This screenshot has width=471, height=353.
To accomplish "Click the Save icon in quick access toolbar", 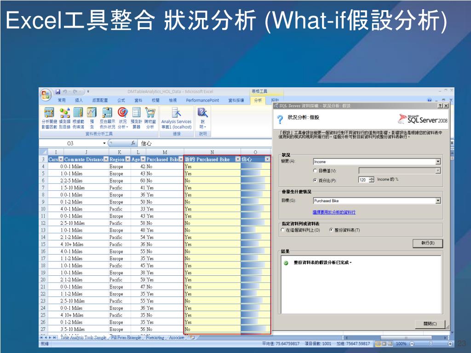I will 57,91.
